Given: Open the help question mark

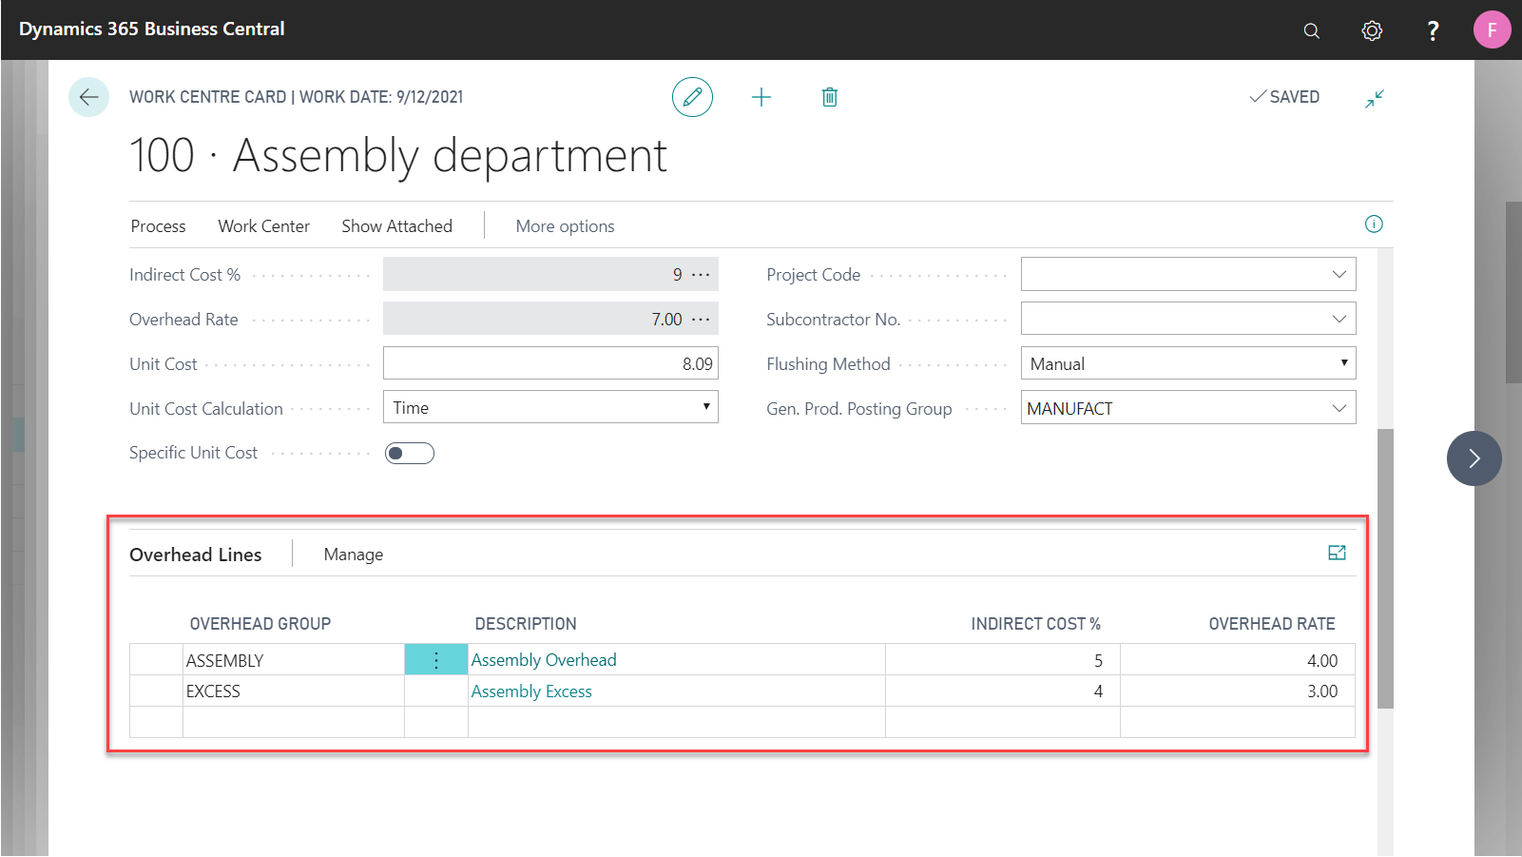Looking at the screenshot, I should 1433,30.
